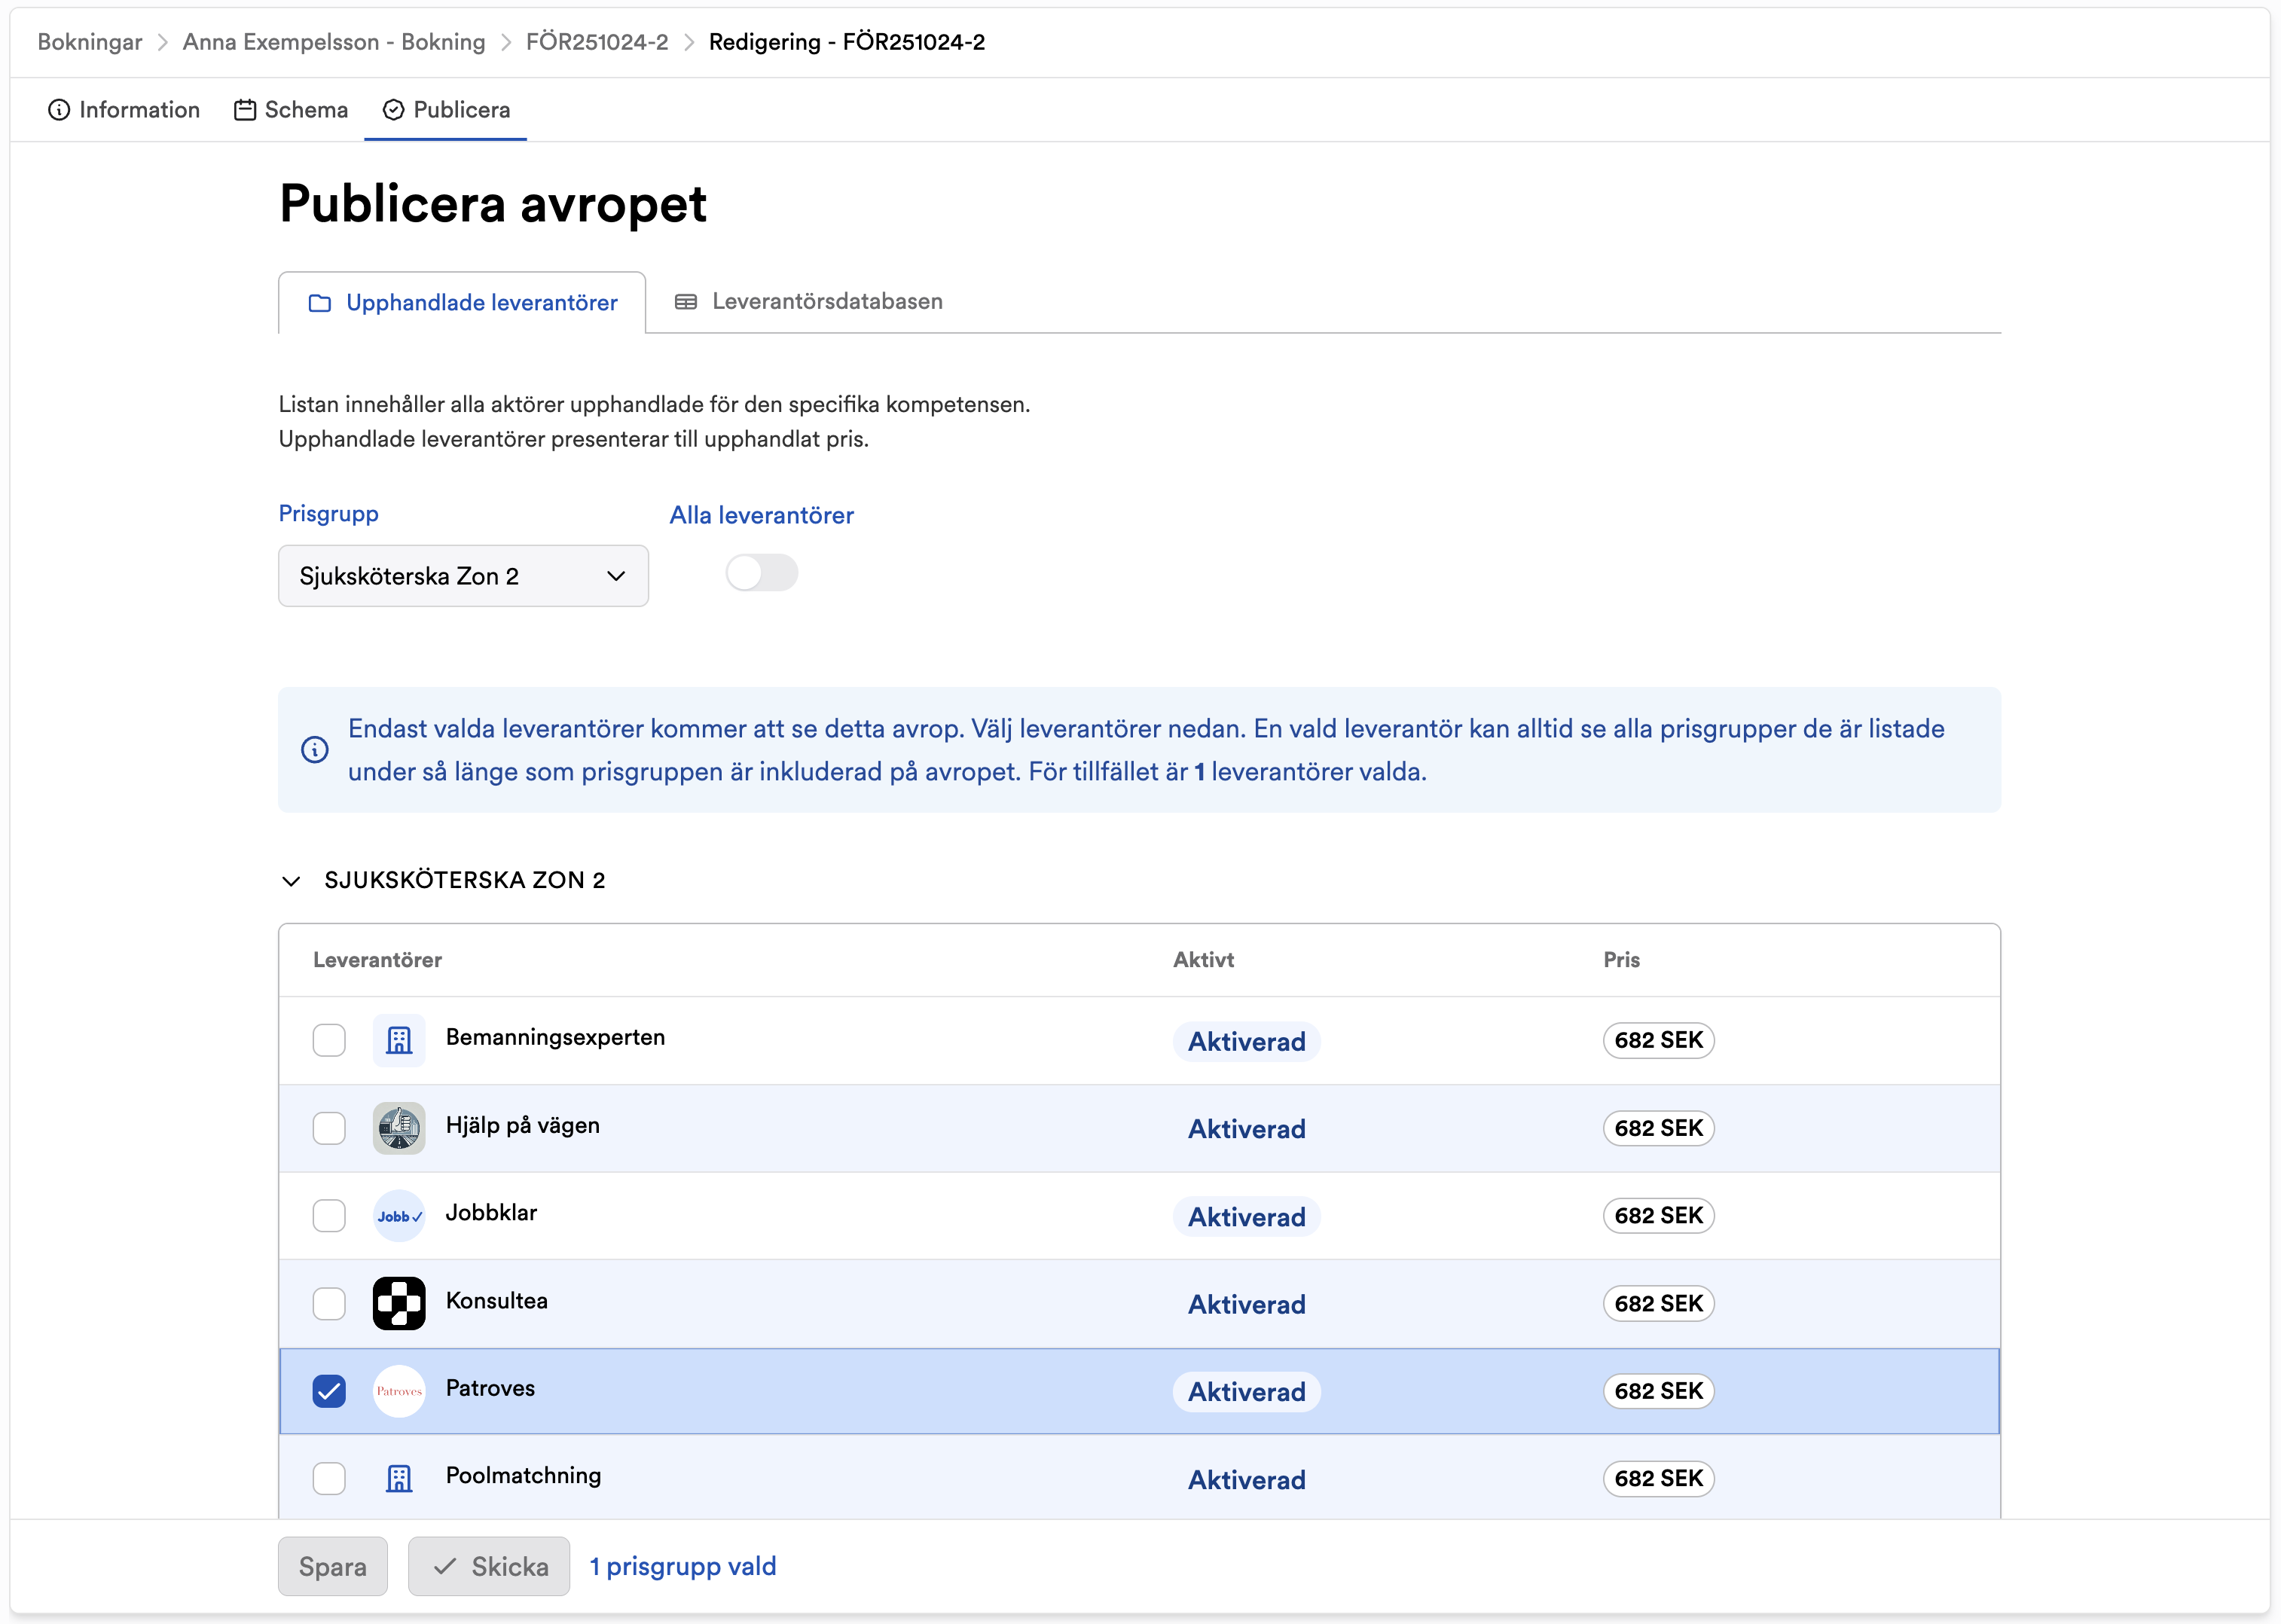Switch to the Information tab
The width and height of the screenshot is (2281, 1624).
click(124, 110)
